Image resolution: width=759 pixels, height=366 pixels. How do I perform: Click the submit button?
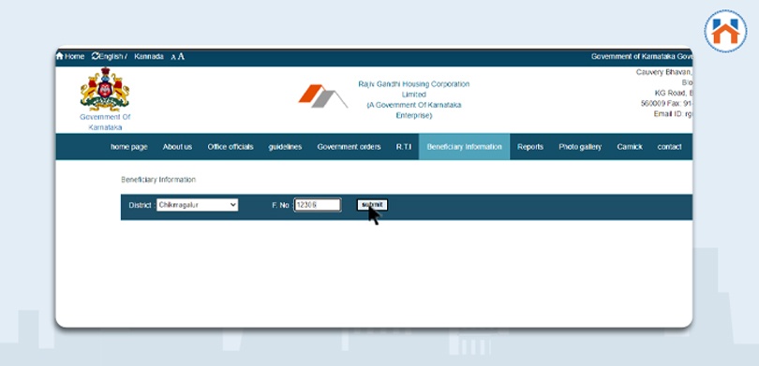coord(372,205)
